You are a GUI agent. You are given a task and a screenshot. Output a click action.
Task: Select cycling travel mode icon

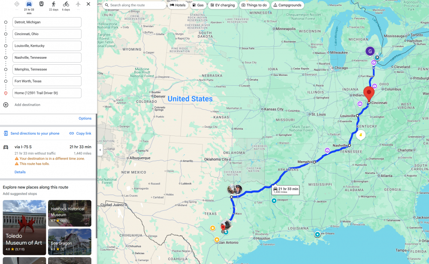66,4
